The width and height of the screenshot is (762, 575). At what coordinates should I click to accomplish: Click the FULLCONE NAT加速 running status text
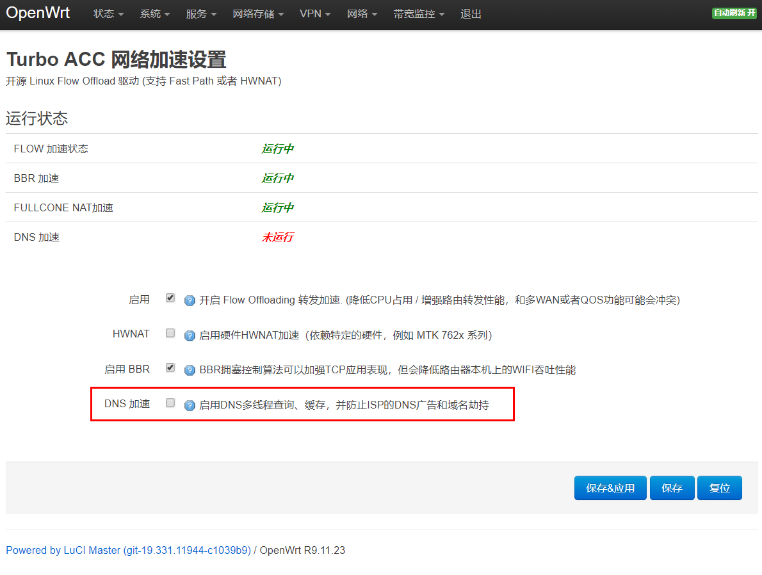277,208
